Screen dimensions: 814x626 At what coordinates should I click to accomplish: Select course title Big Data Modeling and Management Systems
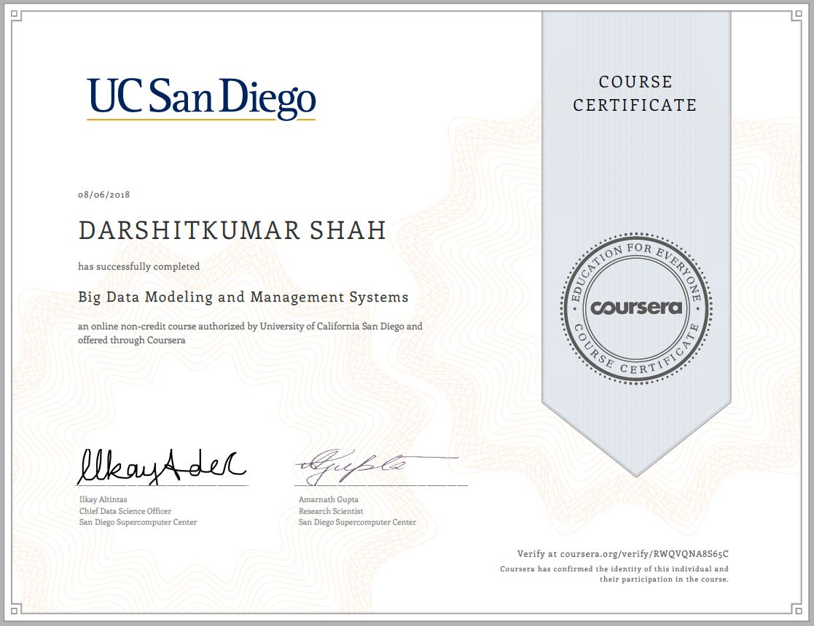(243, 297)
